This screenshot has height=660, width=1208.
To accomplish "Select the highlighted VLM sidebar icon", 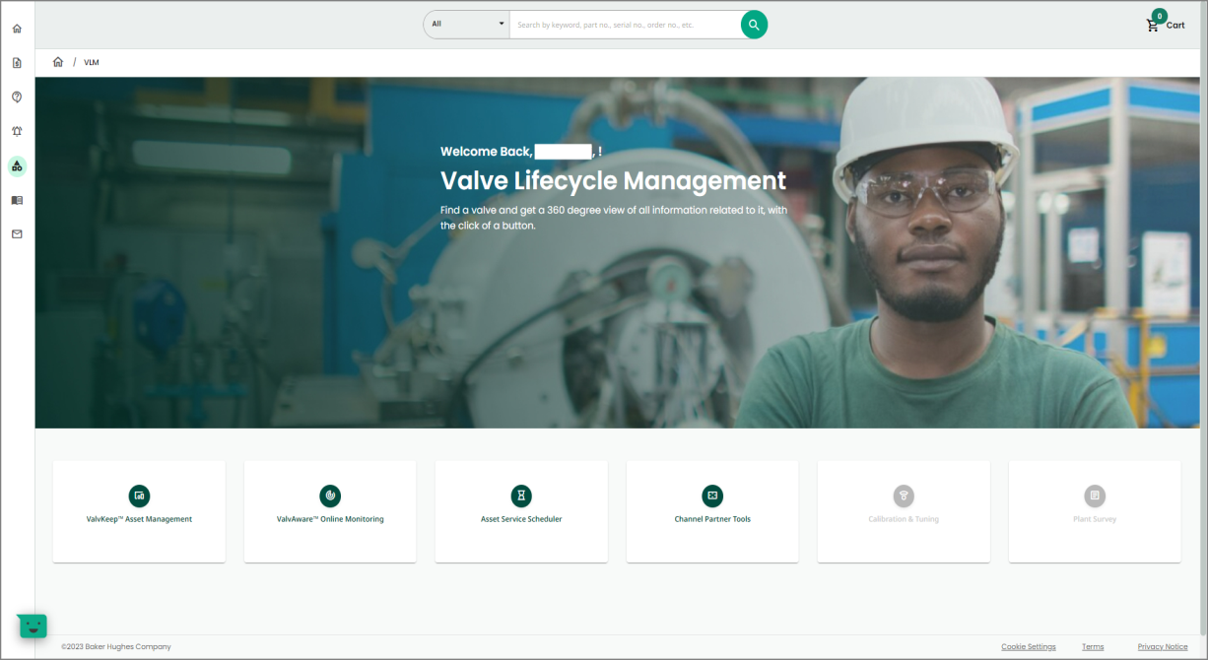I will (16, 165).
